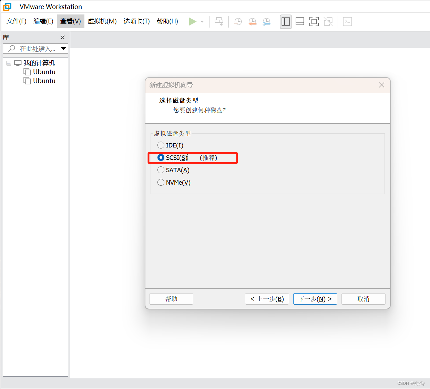Toggle the thumbnail bar view icon

tap(300, 21)
